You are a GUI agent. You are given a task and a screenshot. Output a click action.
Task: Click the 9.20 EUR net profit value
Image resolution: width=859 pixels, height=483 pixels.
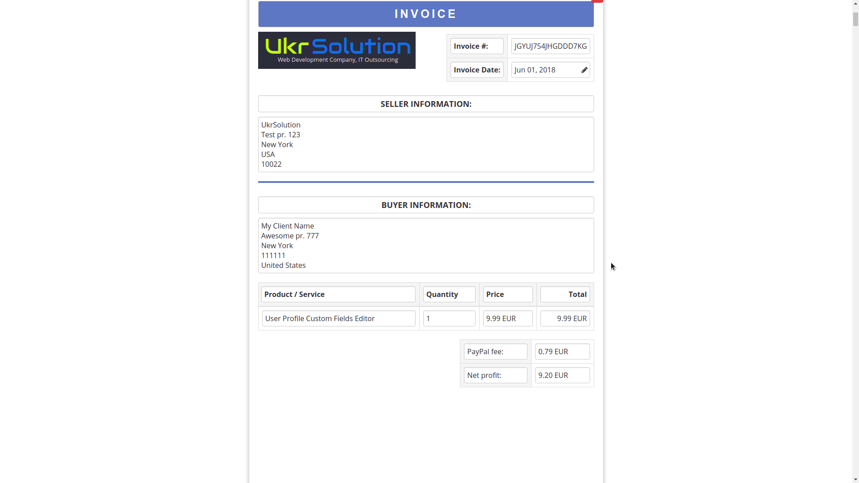tap(561, 375)
